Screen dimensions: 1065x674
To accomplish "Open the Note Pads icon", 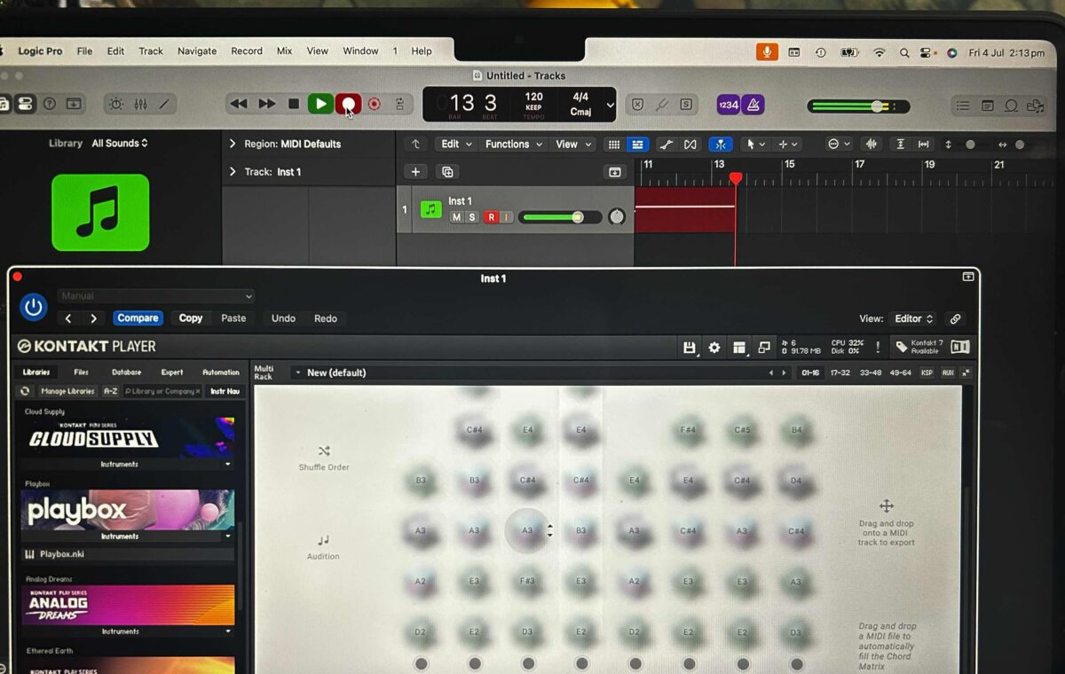I will coord(987,106).
